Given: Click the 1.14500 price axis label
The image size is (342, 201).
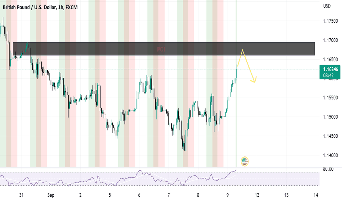Looking at the screenshot, I should (x=330, y=136).
